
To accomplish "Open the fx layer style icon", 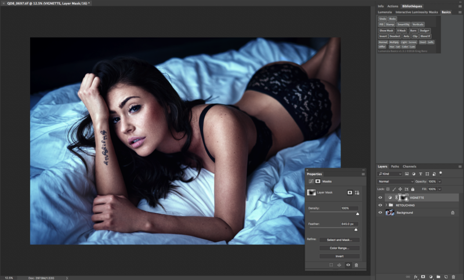I will pyautogui.click(x=415, y=277).
